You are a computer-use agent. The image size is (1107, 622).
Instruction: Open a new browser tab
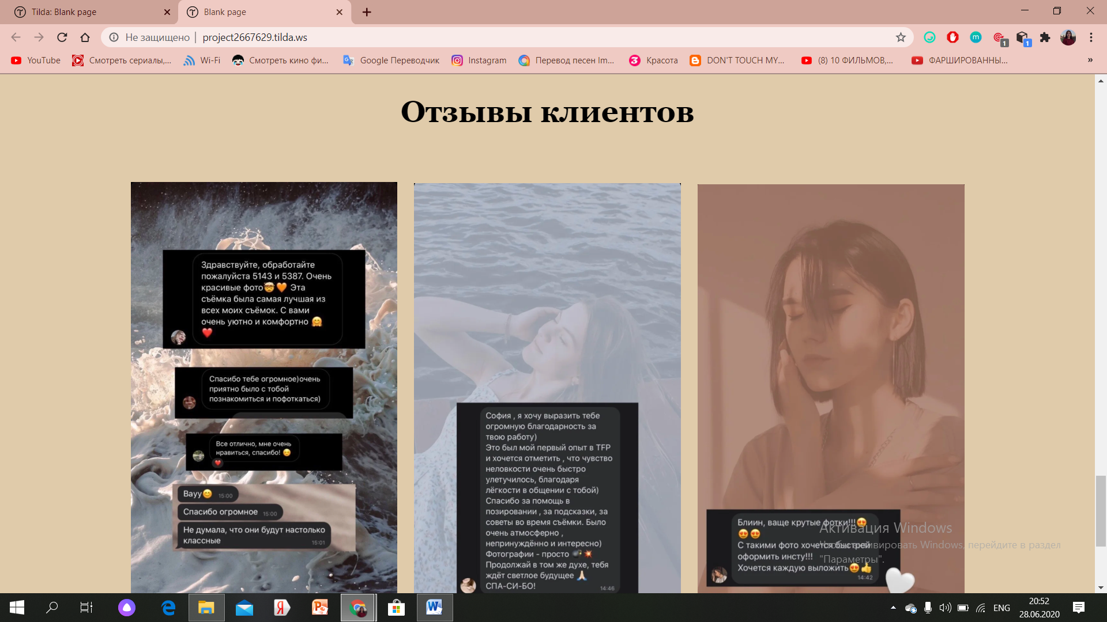[367, 12]
